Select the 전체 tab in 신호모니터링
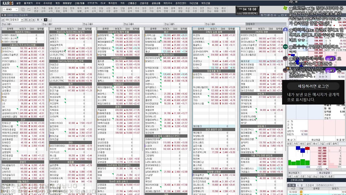The height and width of the screenshot is (195, 346). coord(291,185)
